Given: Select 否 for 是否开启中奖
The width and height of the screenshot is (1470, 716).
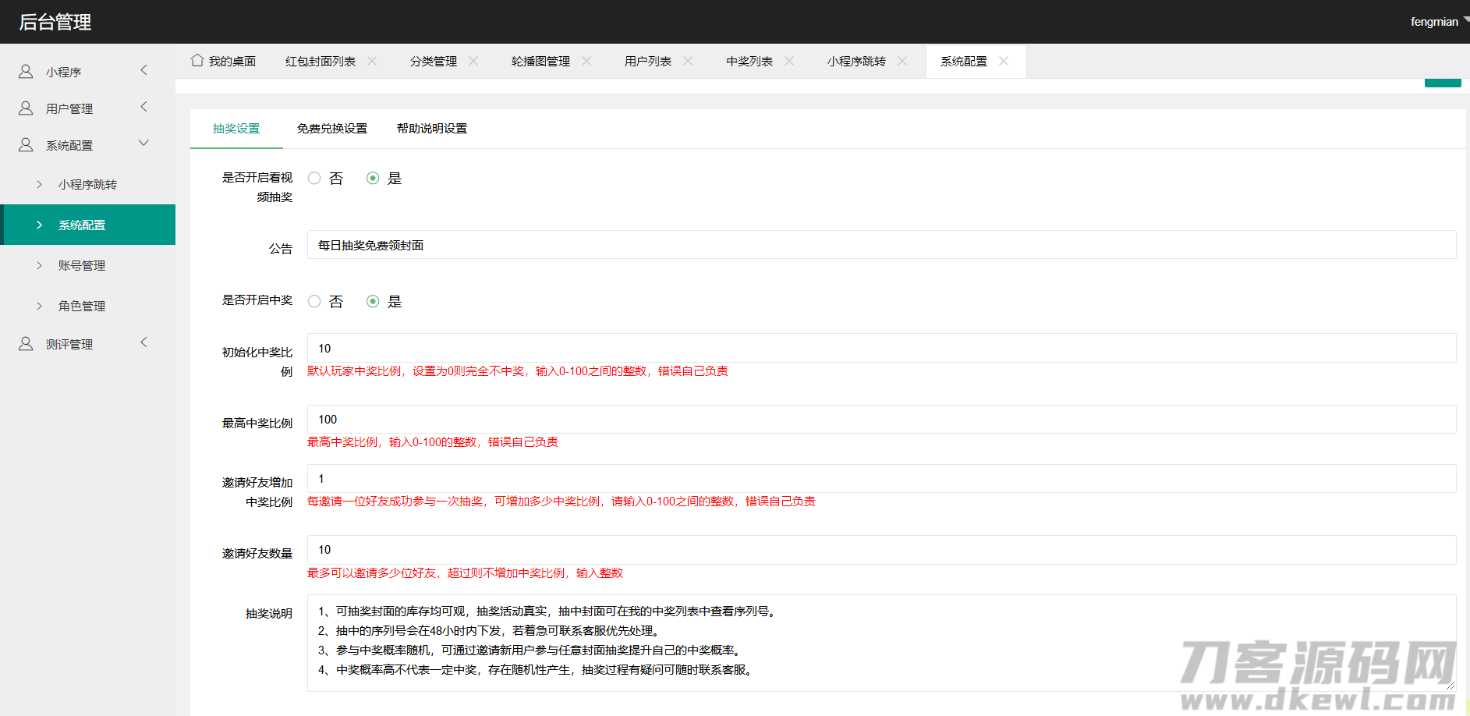Looking at the screenshot, I should 314,302.
